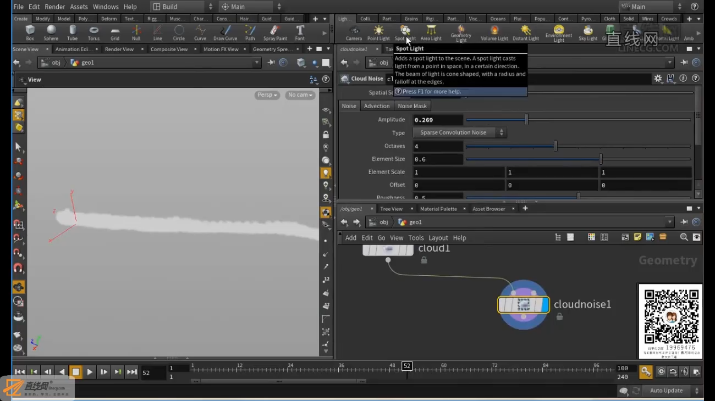
Task: Expand the network editor path dropdown
Action: click(x=670, y=222)
